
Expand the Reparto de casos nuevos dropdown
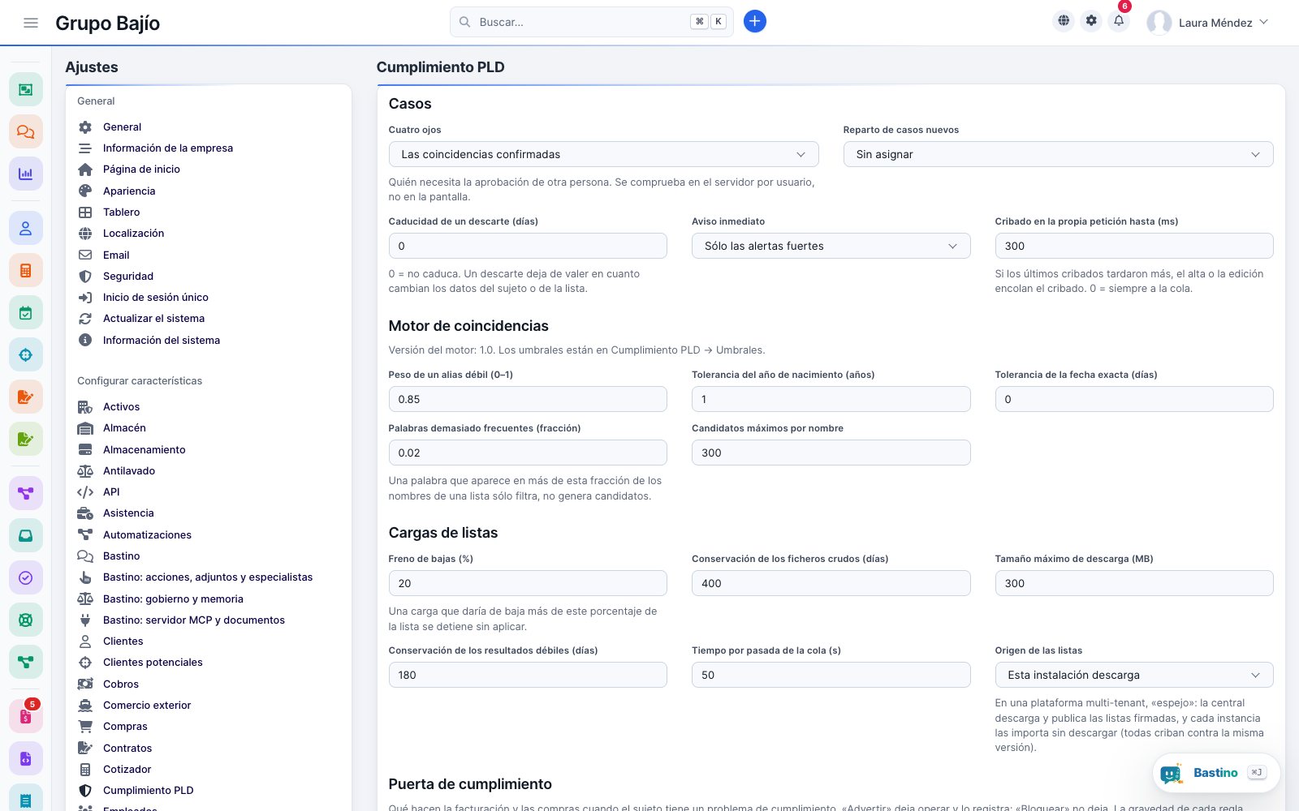click(1058, 154)
